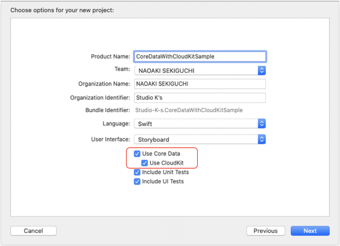The height and width of the screenshot is (246, 340).
Task: Click the 'Choose options for your new project' heading
Action: [x=62, y=10]
